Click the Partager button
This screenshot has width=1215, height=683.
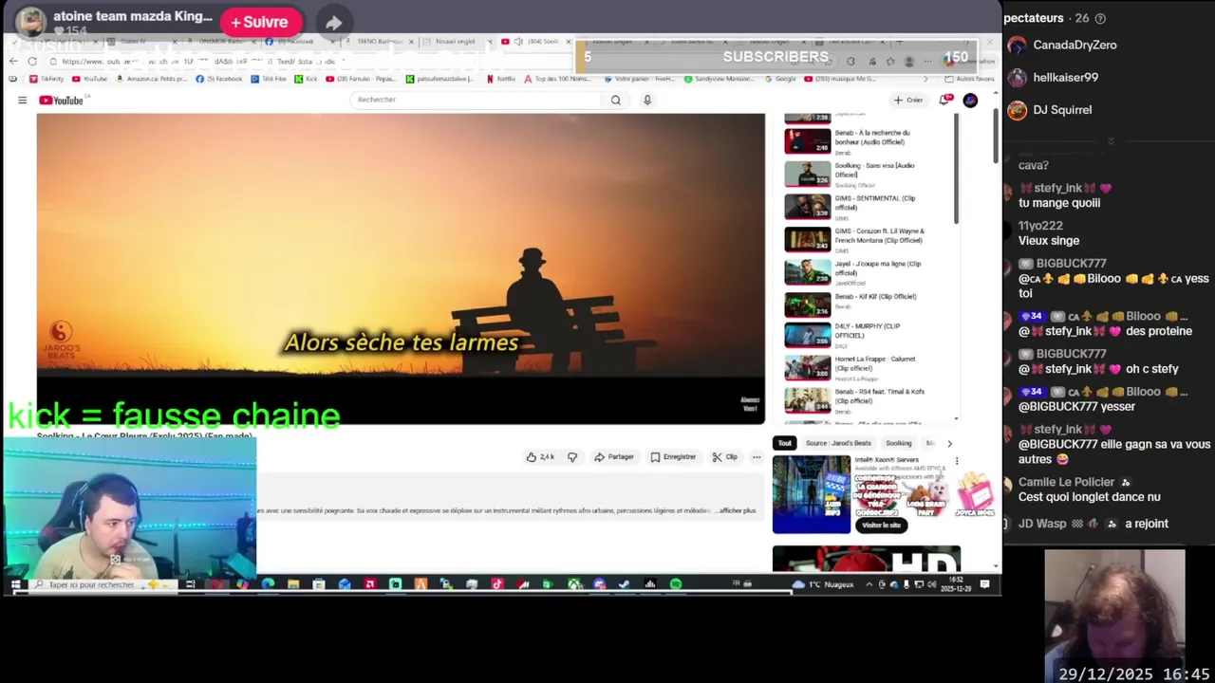tap(614, 457)
